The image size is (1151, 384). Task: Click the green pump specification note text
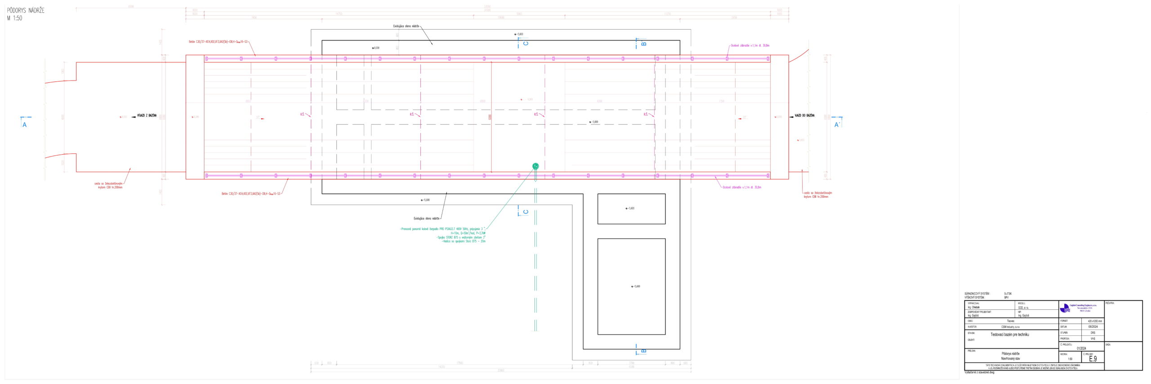442,235
